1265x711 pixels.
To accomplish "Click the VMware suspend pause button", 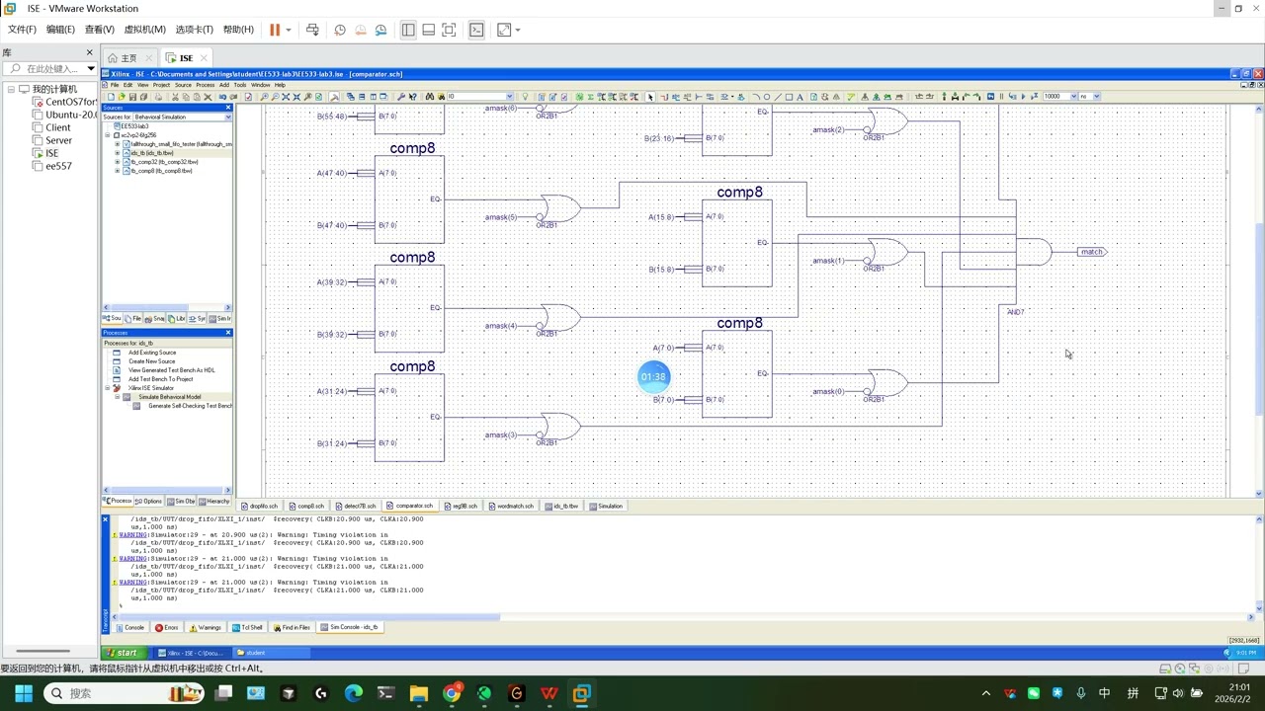I will [x=275, y=30].
